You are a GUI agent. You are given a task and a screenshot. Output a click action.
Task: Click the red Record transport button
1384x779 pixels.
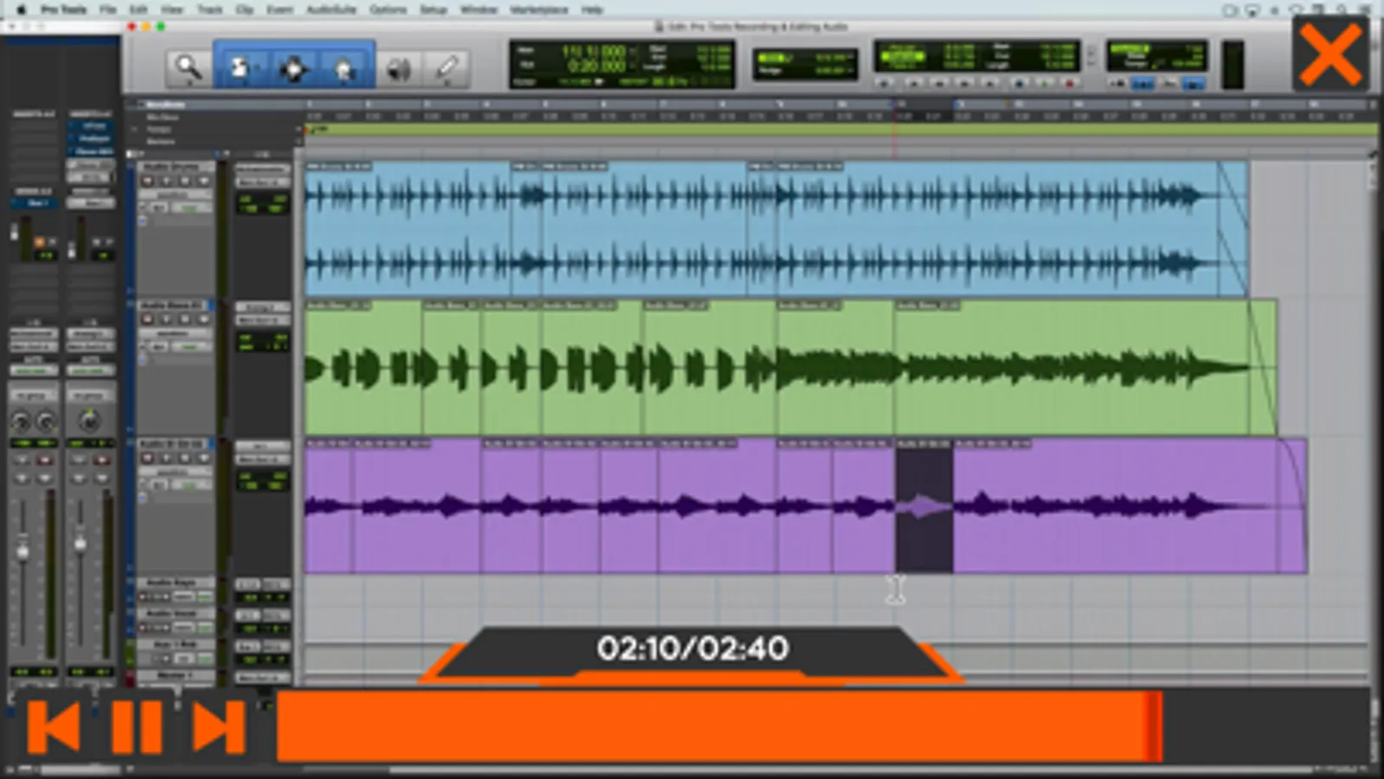(1071, 84)
